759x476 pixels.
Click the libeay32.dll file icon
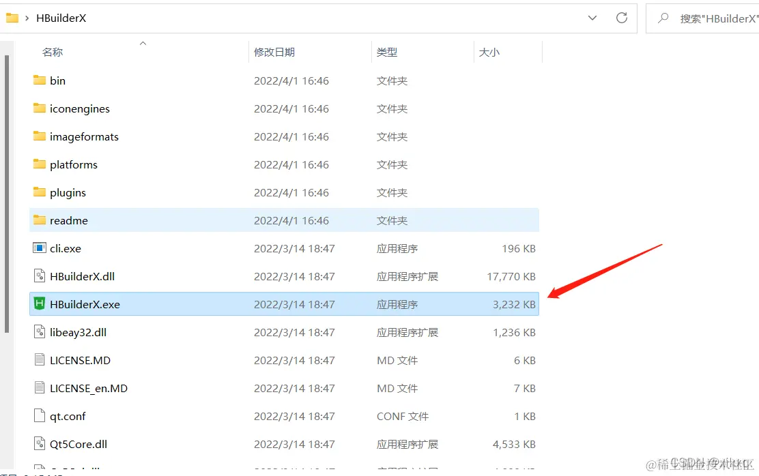coord(39,332)
